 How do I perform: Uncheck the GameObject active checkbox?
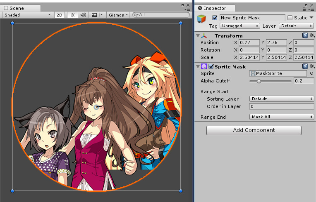tap(214, 18)
